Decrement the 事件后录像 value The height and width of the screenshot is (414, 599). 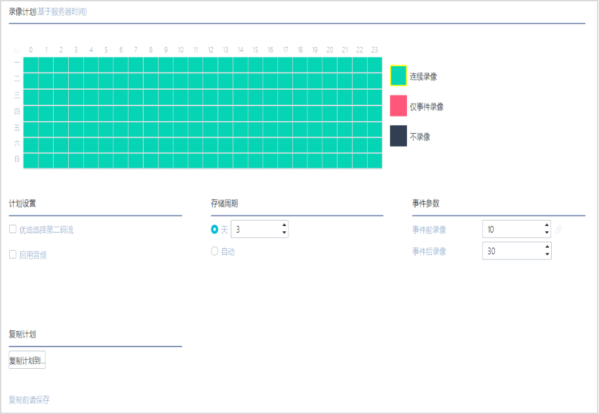(547, 255)
